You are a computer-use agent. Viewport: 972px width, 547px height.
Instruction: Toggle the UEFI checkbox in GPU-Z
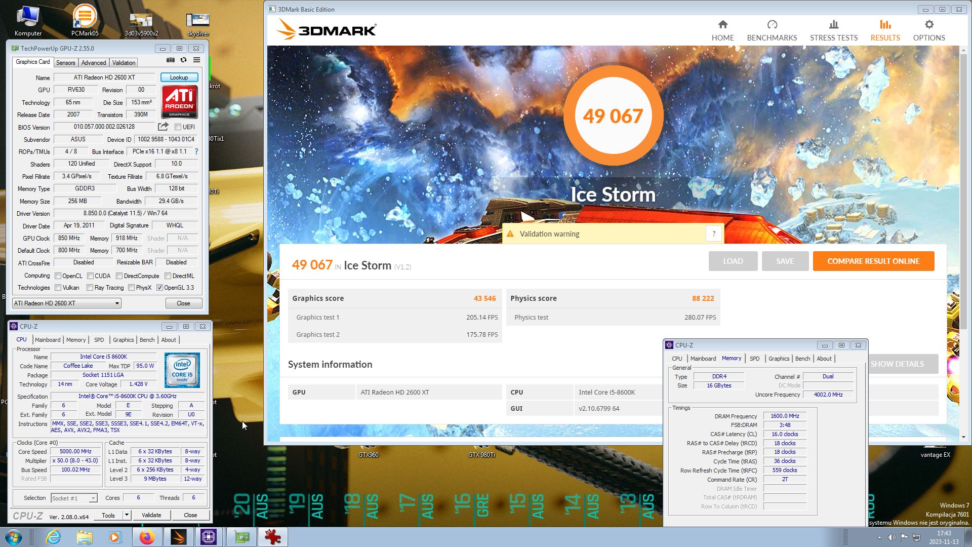(178, 127)
